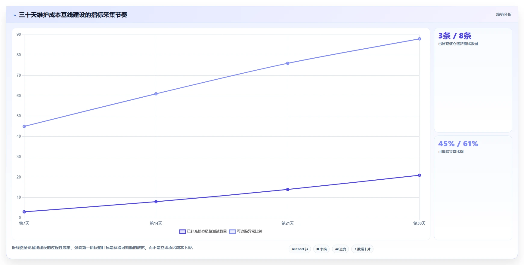Click the 第30天 axis label
Image resolution: width=524 pixels, height=265 pixels.
[x=419, y=223]
